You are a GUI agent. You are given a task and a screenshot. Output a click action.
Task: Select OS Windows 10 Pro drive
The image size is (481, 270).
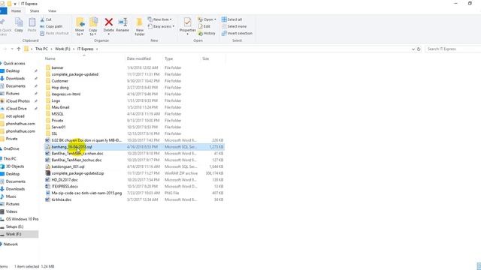coord(22,219)
